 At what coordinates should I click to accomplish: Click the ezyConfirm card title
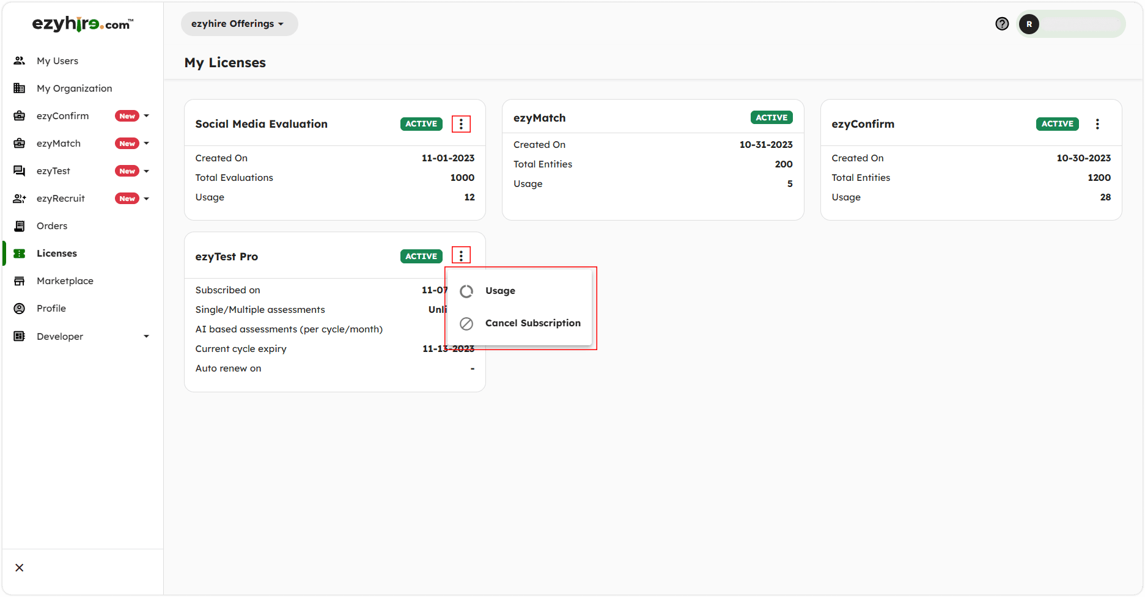click(863, 124)
